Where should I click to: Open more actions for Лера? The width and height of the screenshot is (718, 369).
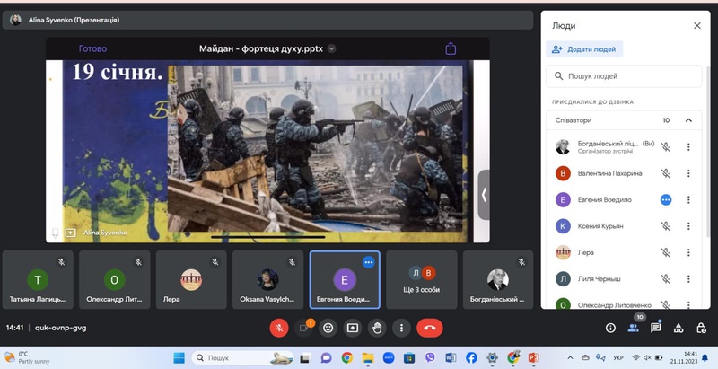tap(688, 252)
